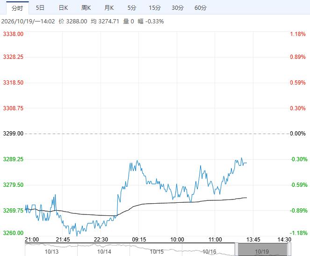Screen dimensions: 310x256
Task: Click the 3318.50 price axis label
Action: click(13, 83)
